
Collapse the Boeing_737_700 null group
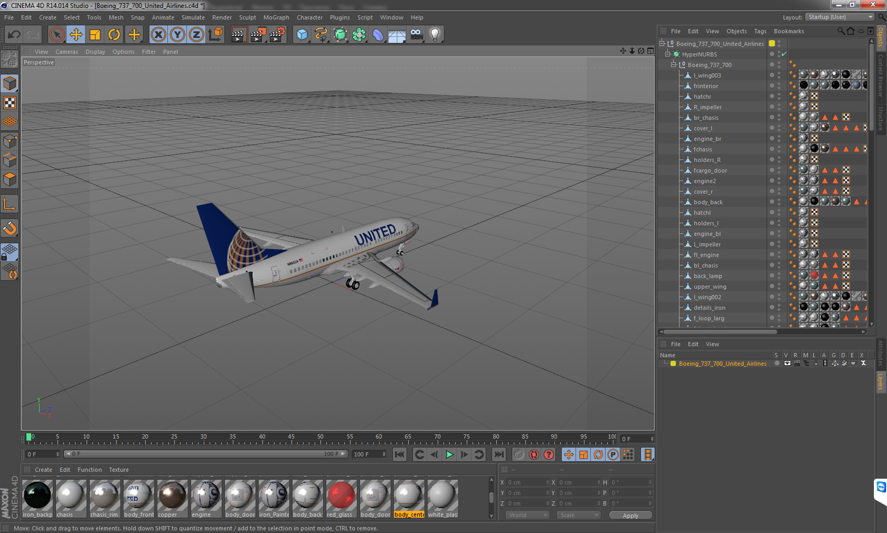pos(674,64)
